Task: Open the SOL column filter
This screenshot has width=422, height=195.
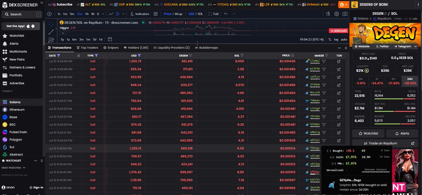Action: coord(242,55)
